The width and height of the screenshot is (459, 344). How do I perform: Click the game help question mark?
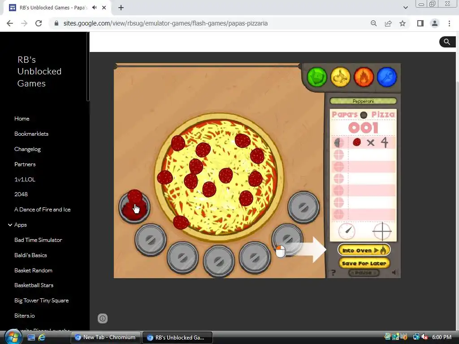coord(333,273)
